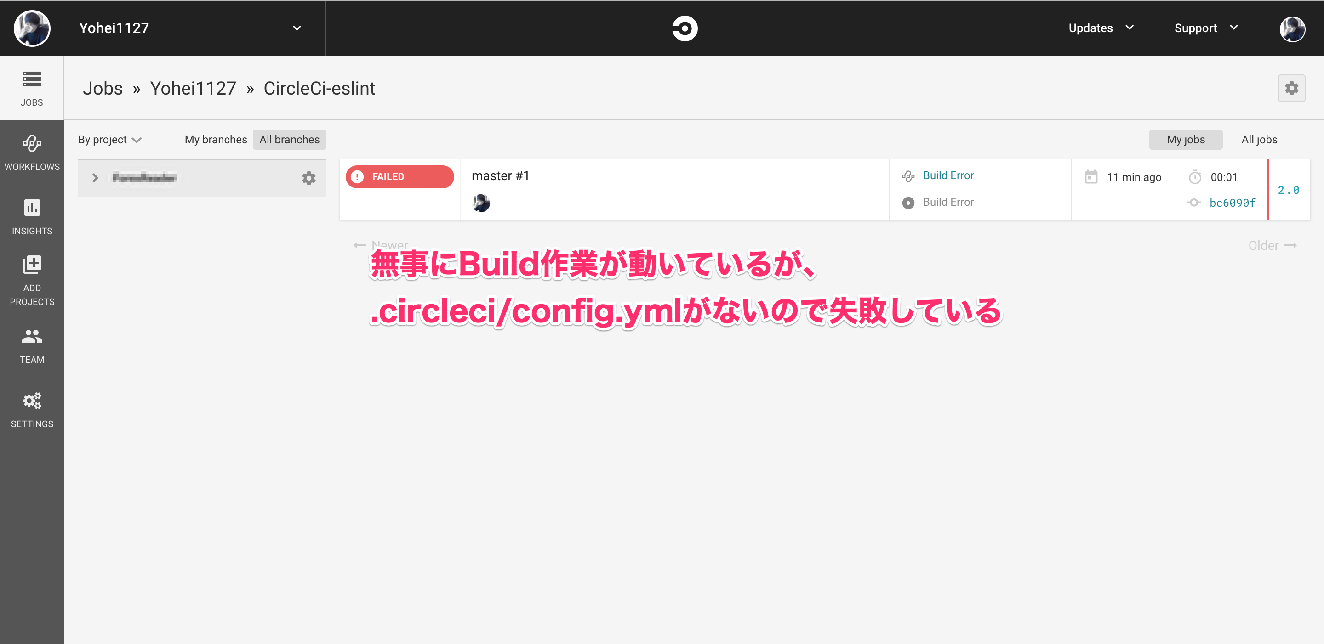Open the By project dropdown
This screenshot has width=1324, height=644.
click(109, 139)
